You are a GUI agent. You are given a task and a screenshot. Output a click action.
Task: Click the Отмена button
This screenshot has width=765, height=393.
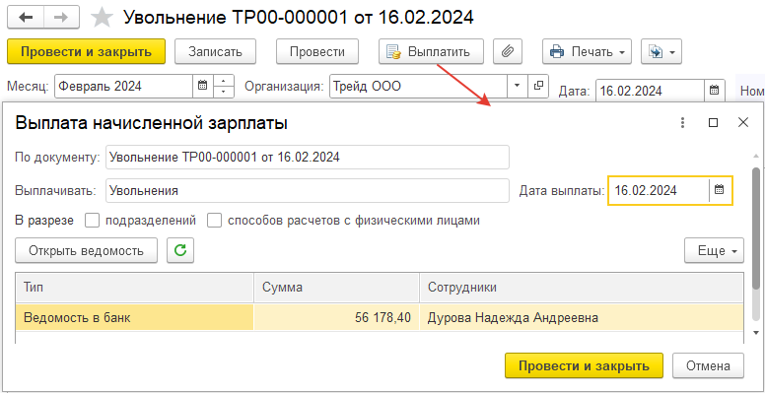(x=708, y=365)
